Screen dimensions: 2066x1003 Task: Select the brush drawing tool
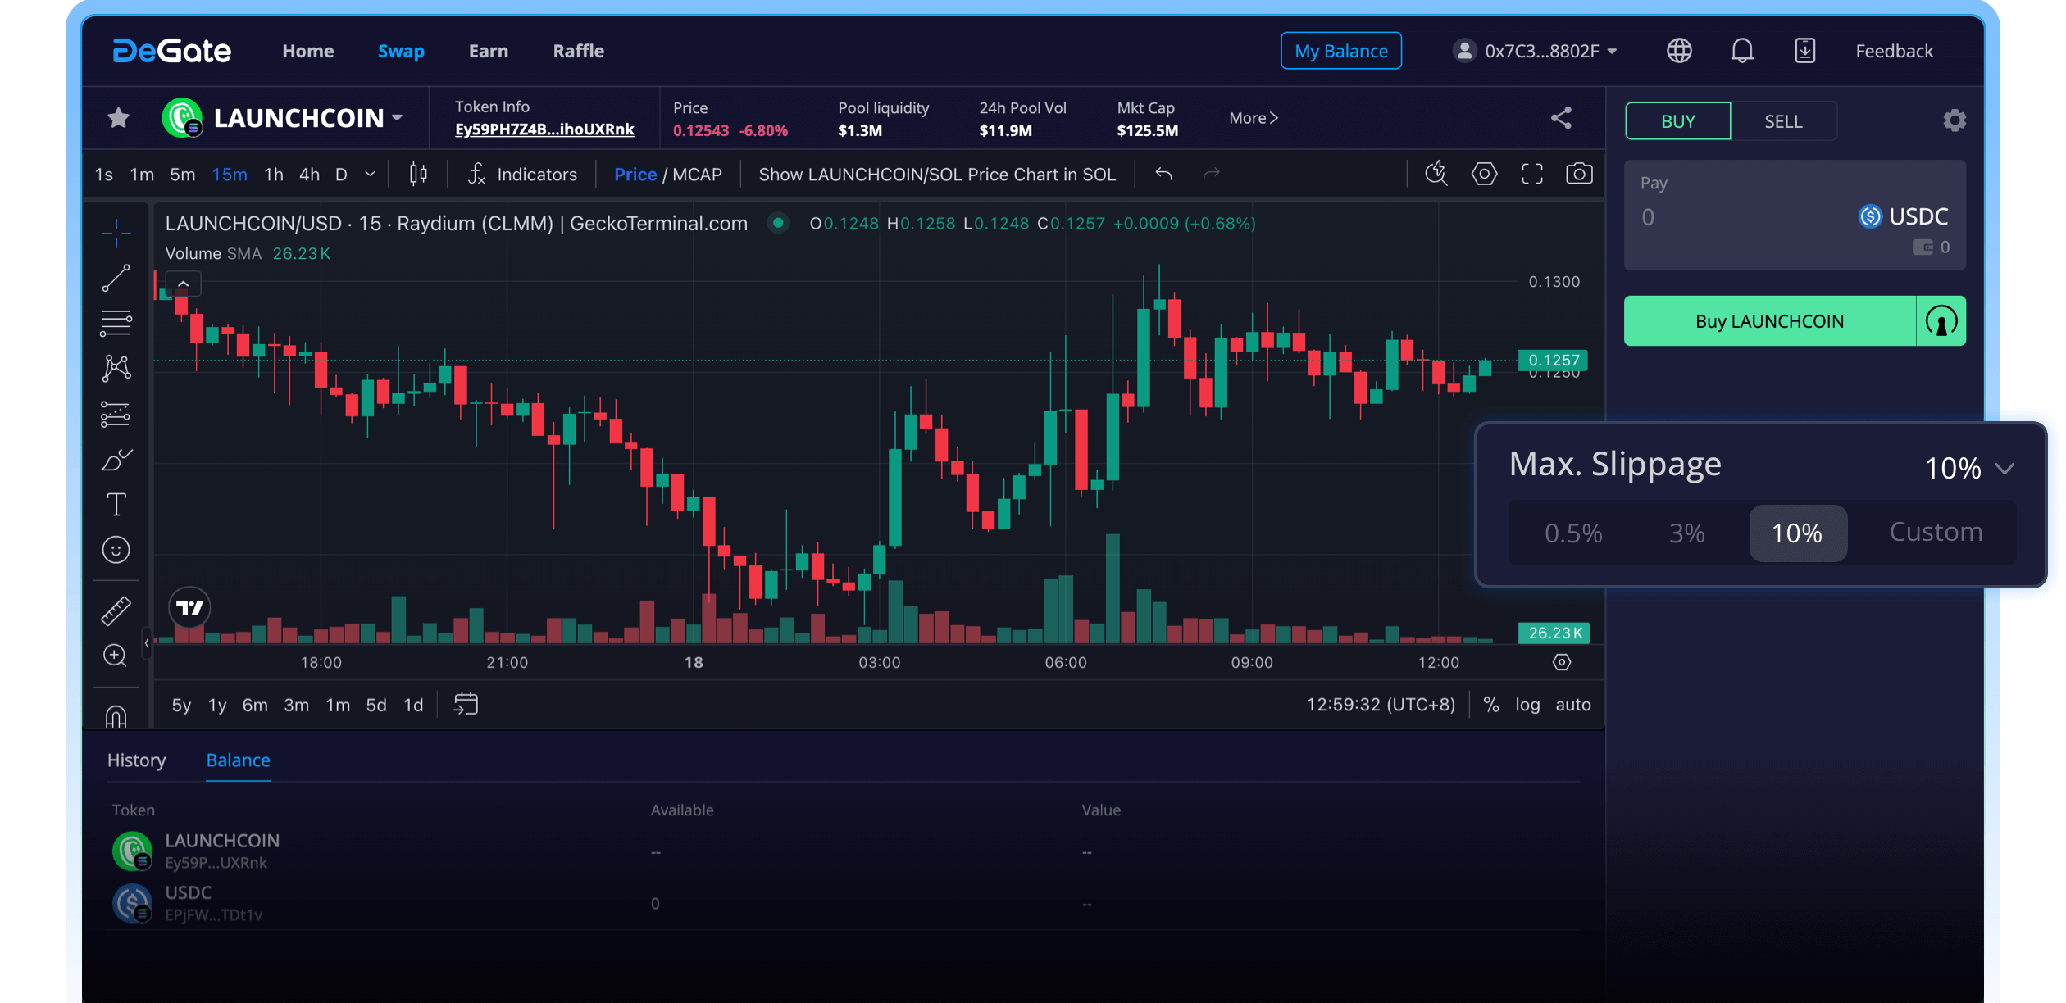tap(116, 460)
